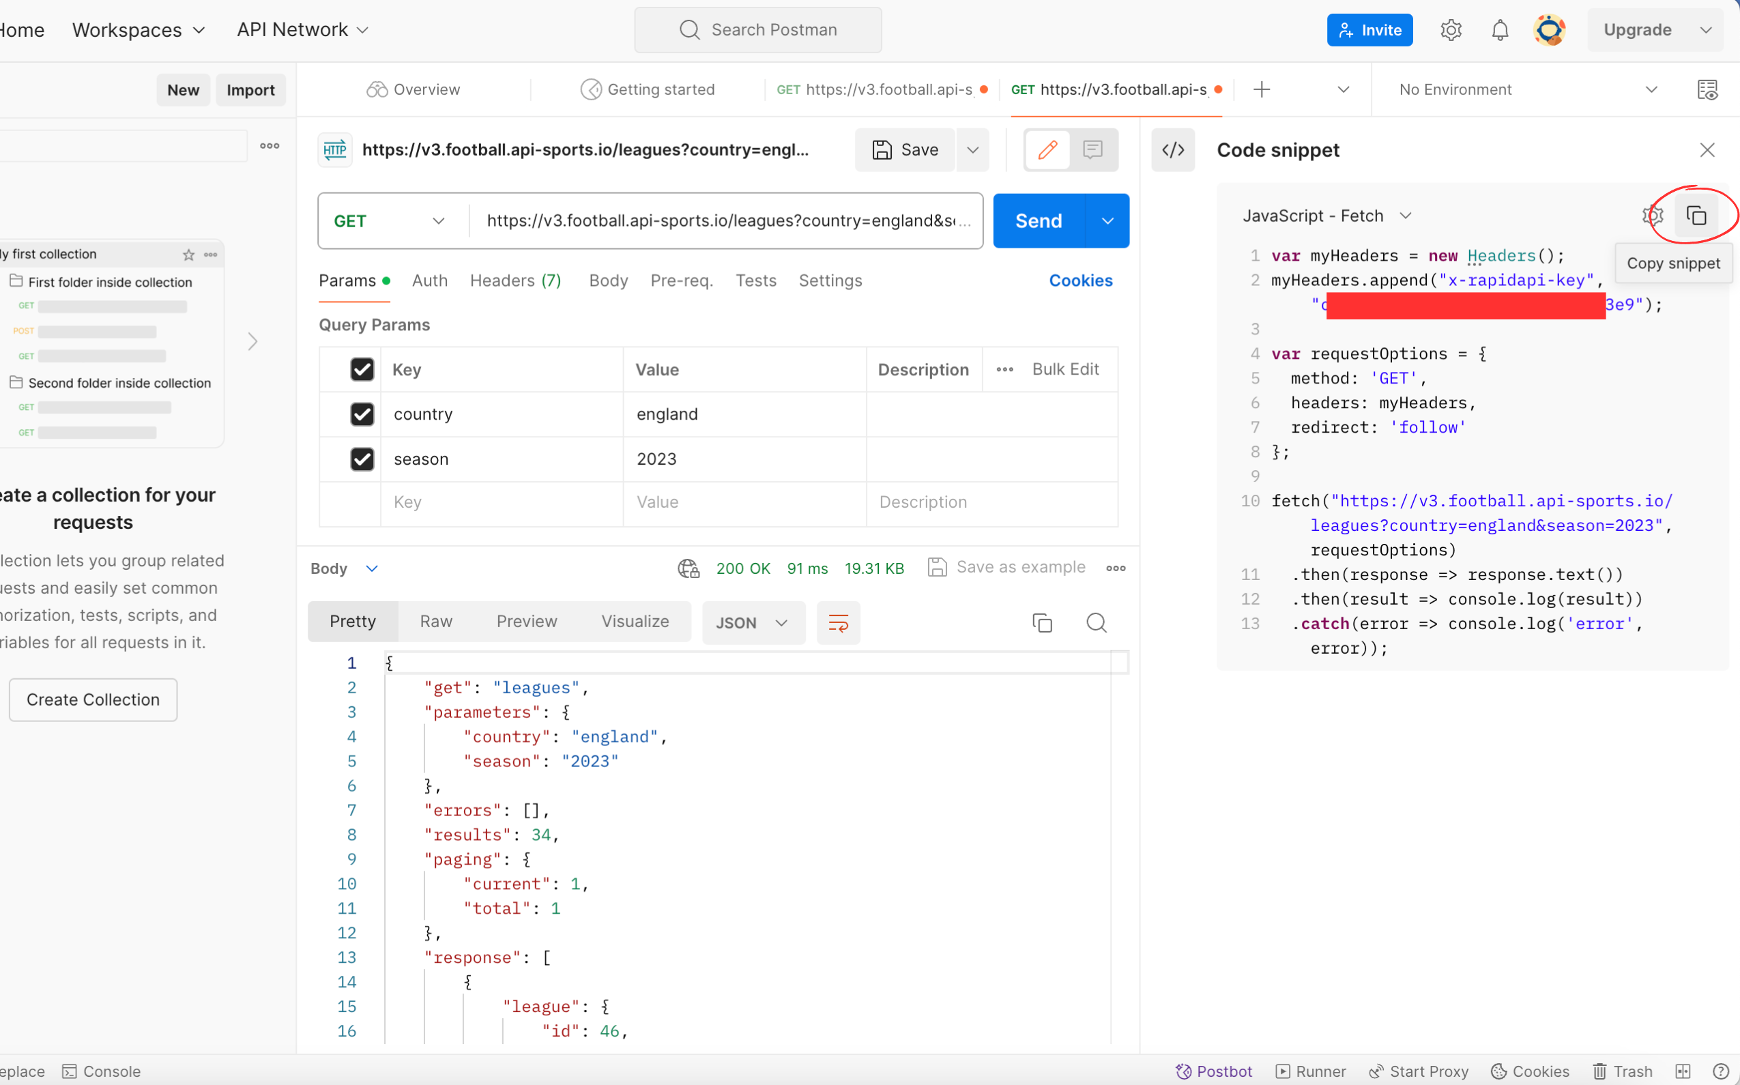Image resolution: width=1740 pixels, height=1085 pixels.
Task: Click the Save button
Action: coord(904,150)
